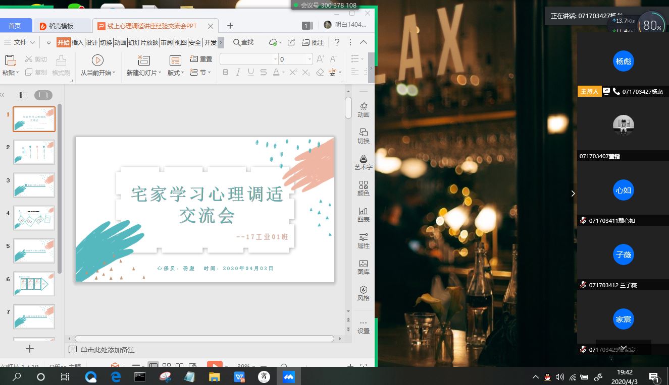Collapse meeting participants panel arrow
The height and width of the screenshot is (385, 669).
point(573,194)
